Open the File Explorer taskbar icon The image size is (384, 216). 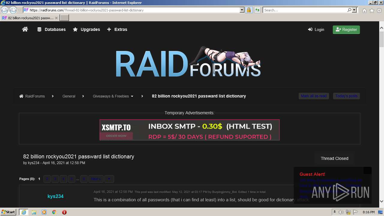pos(34,212)
